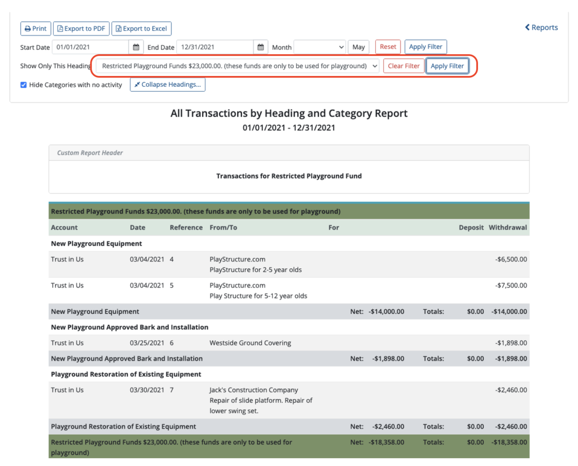The width and height of the screenshot is (578, 466).
Task: Click the printer icon to print the report
Action: pyautogui.click(x=27, y=28)
